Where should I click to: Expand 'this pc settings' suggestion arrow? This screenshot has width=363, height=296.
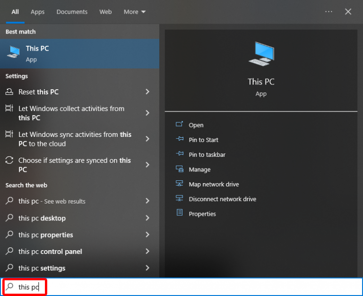147,268
